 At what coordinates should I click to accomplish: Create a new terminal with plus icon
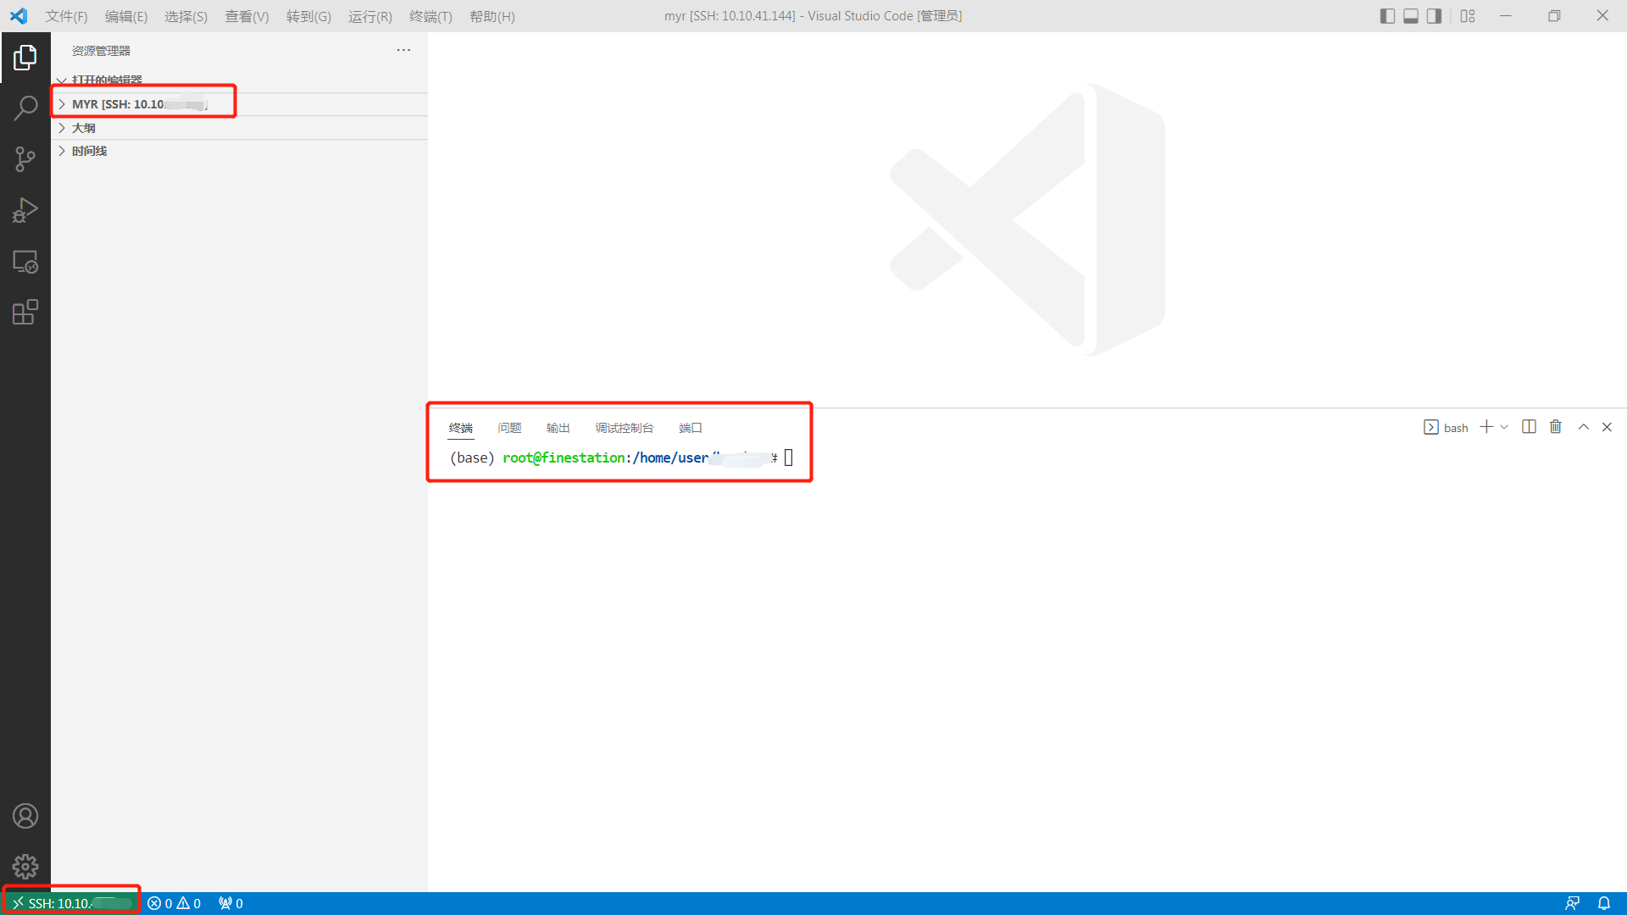1486,427
